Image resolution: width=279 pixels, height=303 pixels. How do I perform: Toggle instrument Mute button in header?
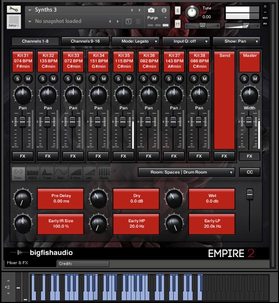coord(178,24)
